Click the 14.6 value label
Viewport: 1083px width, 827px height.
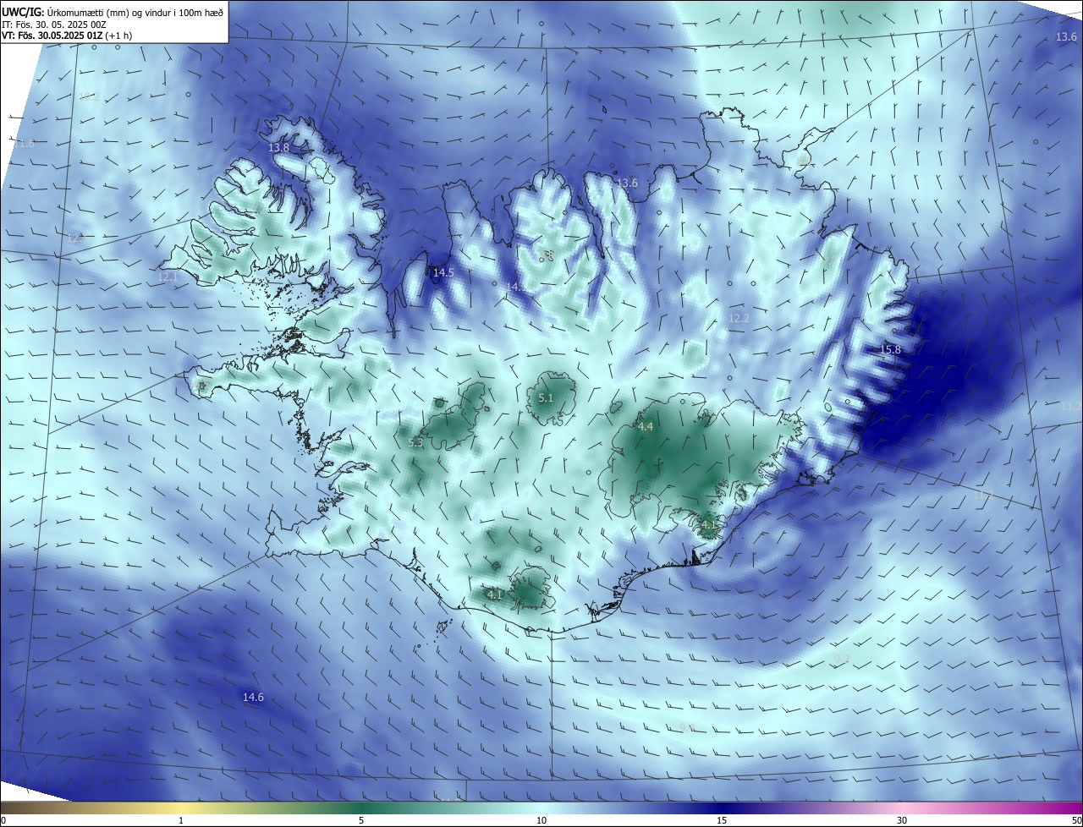coord(253,697)
